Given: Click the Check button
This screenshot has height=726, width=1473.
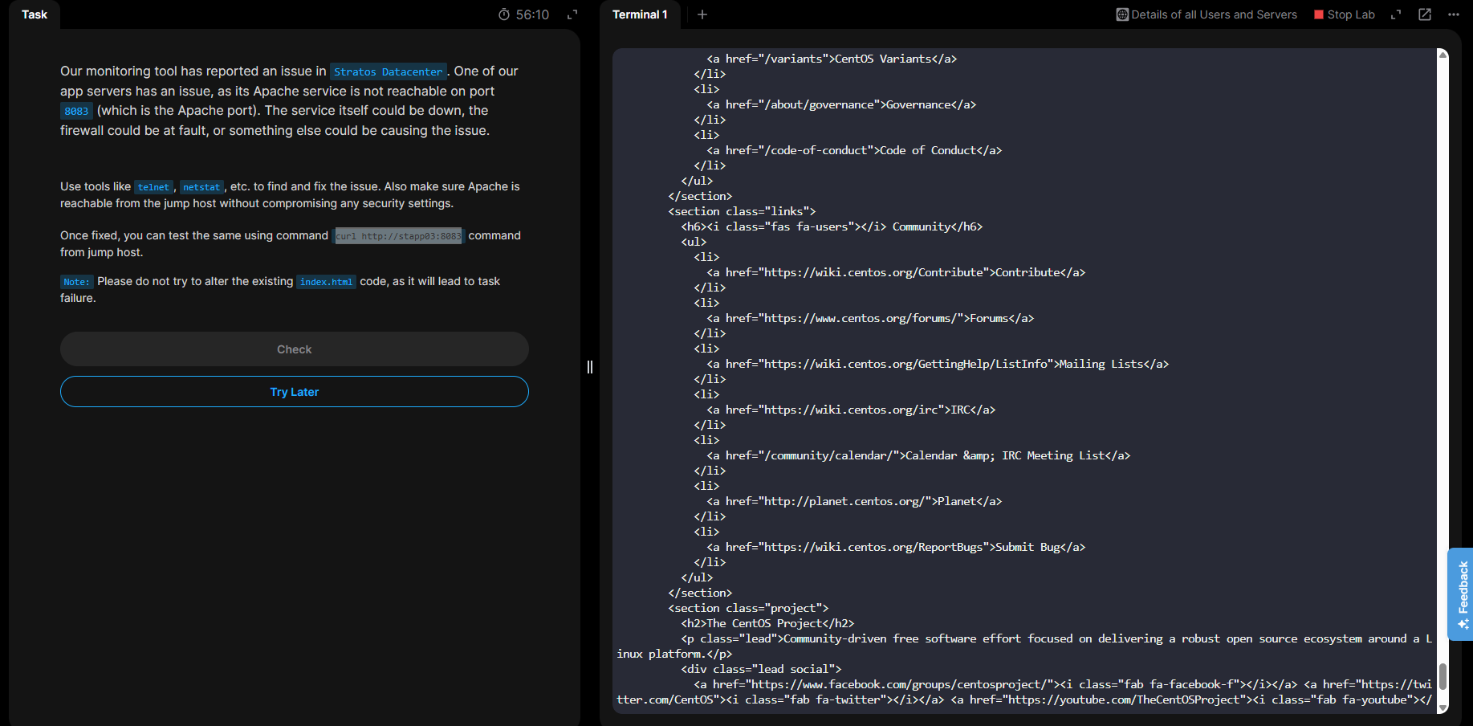Looking at the screenshot, I should pos(295,349).
